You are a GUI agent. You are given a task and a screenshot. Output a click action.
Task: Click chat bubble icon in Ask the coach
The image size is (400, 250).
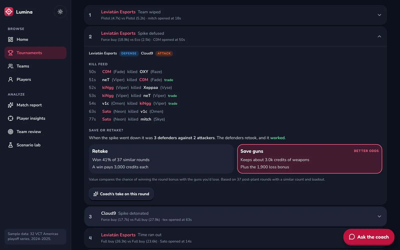pos(352,237)
